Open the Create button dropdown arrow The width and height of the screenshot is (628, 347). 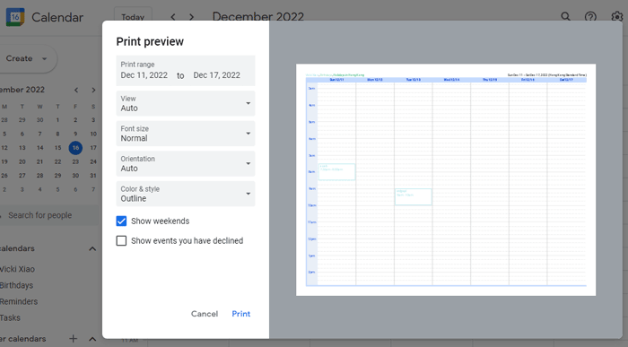45,58
